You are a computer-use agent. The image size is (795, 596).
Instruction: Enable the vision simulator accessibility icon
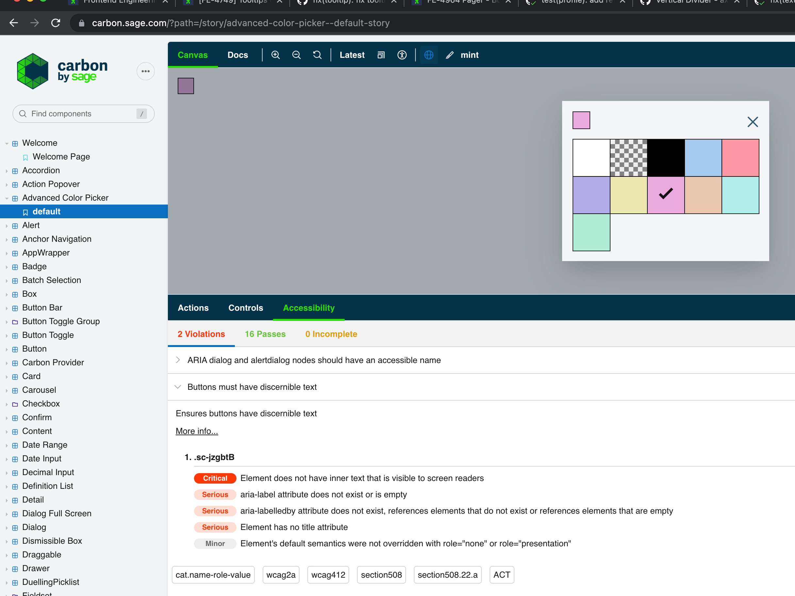tap(402, 55)
